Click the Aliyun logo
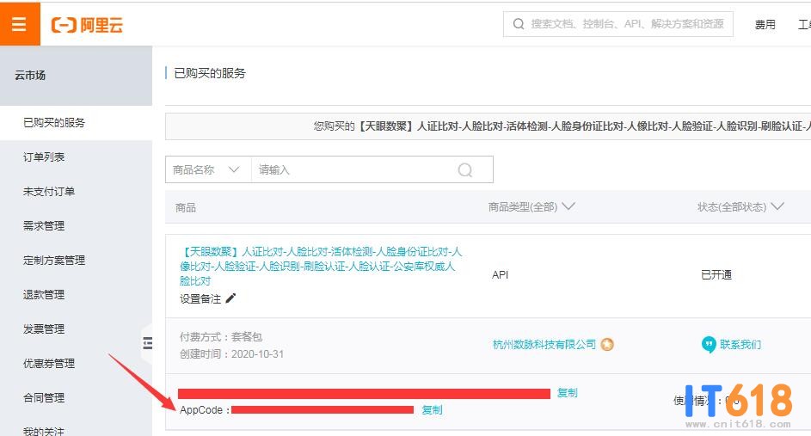811x436 pixels. click(x=87, y=25)
